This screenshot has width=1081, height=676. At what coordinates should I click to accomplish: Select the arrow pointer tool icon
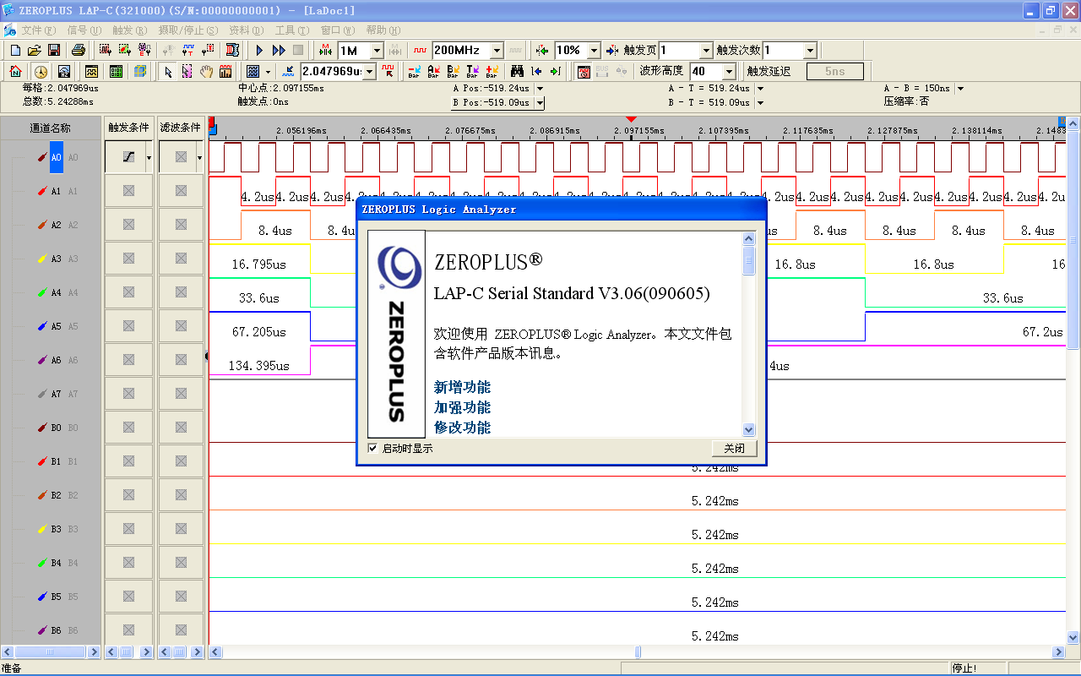tap(168, 71)
